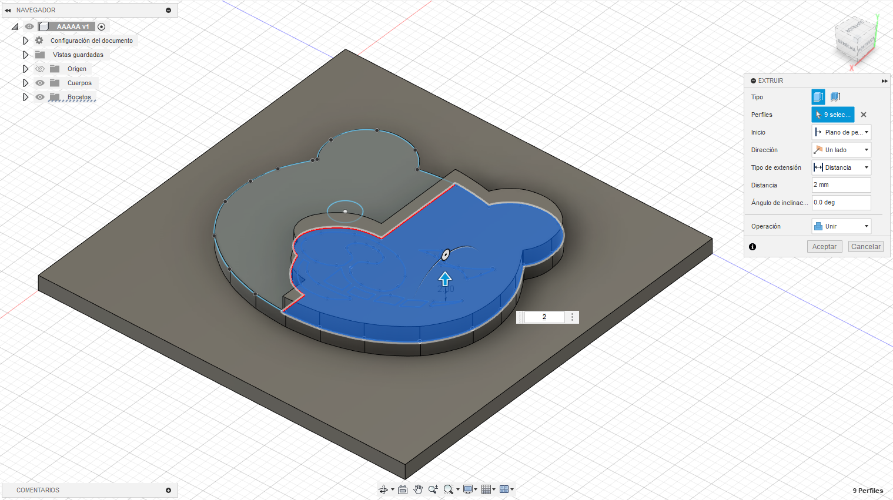The width and height of the screenshot is (893, 500).
Task: Expand the Cuerpos node
Action: [25, 83]
